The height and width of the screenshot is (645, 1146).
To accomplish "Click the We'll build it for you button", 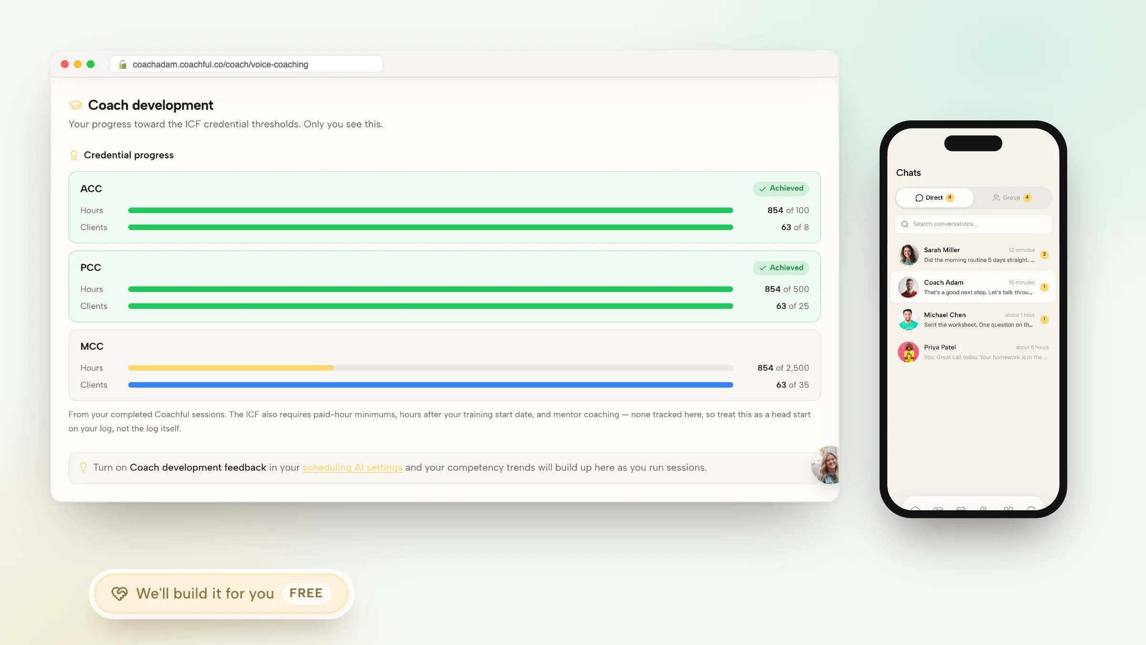I will coord(221,593).
